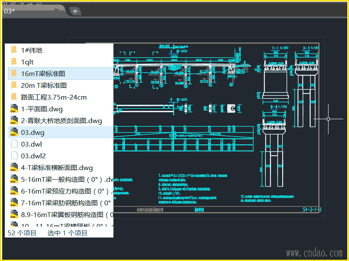The height and width of the screenshot is (261, 349).
Task: Select folder name 20m T梁标准图
Action: [x=44, y=85]
